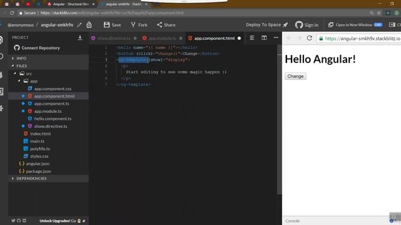
Task: Click line 3 ng-template code
Action: point(153,60)
